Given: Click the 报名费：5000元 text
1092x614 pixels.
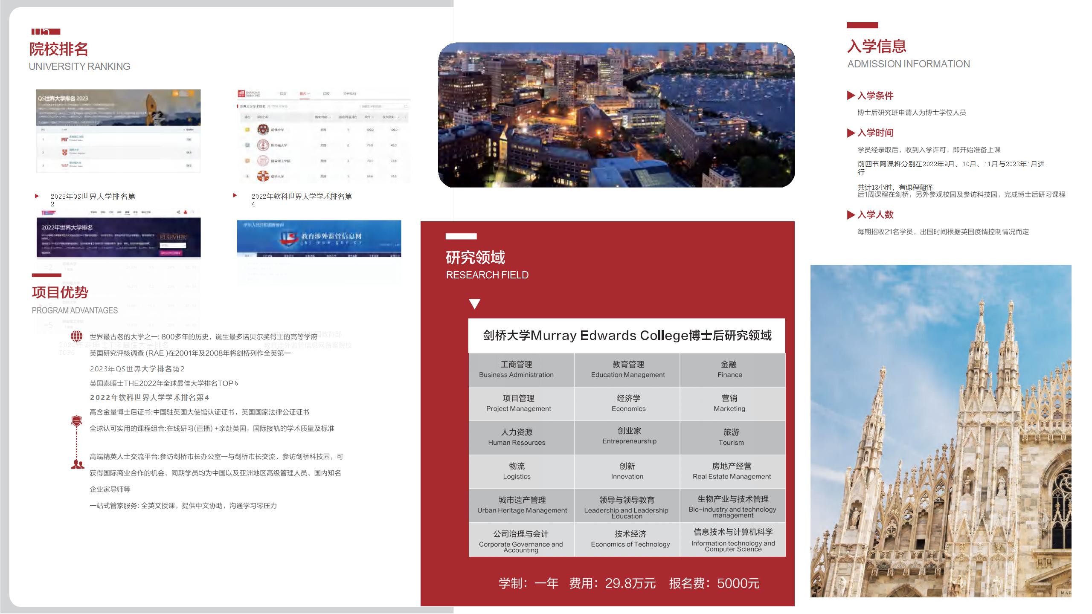Looking at the screenshot, I should [714, 583].
